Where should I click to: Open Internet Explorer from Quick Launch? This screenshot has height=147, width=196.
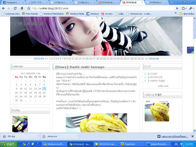coord(29,144)
